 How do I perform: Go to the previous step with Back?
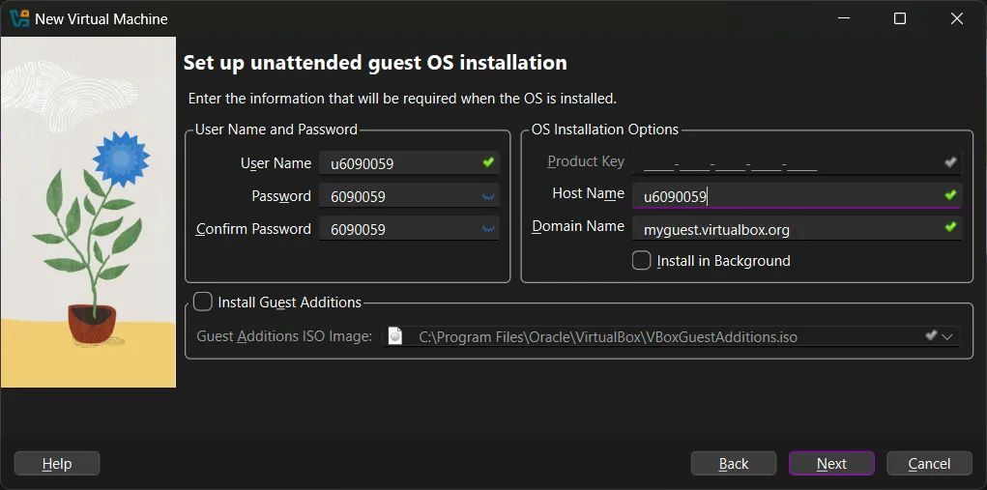coord(734,464)
